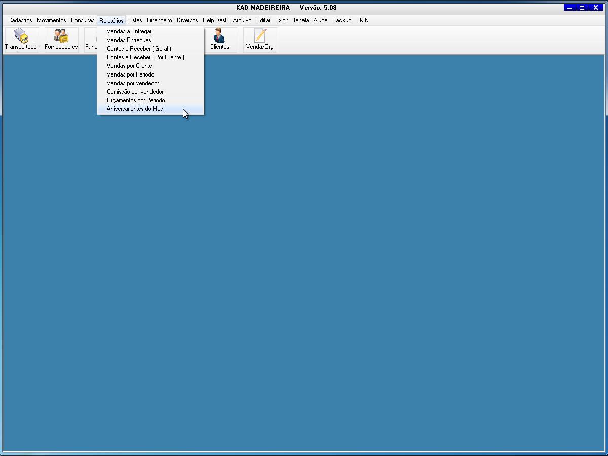Close the KAD MADEIREIRA window
The width and height of the screenshot is (608, 456).
coord(595,8)
